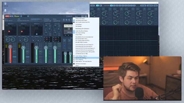Click the fourth EQ band's filter shape icon
The width and height of the screenshot is (184, 103).
pos(133,9)
